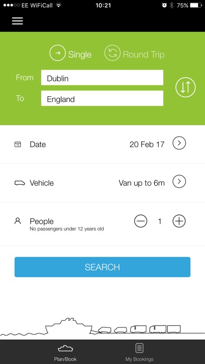Swap From and To destinations
Screen dimensions: 205x364
186,87
